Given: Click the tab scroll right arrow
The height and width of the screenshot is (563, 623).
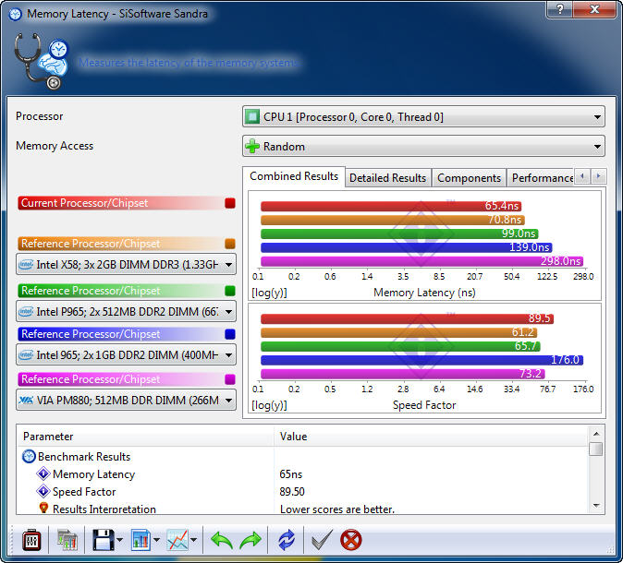Looking at the screenshot, I should tap(598, 175).
